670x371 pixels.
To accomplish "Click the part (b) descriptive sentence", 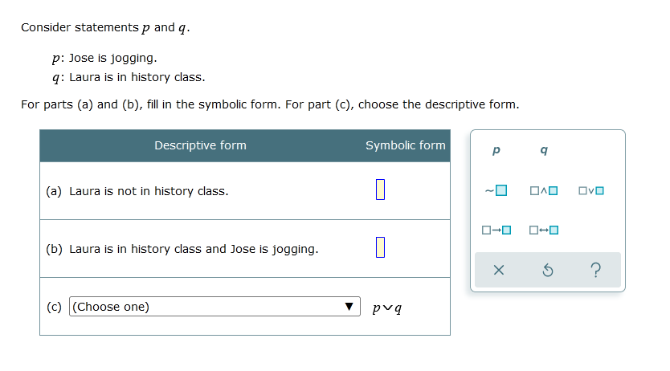I will coord(194,249).
